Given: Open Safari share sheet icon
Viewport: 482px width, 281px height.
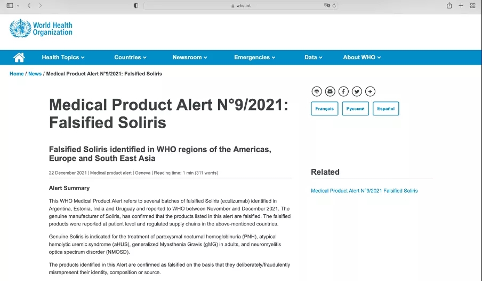Looking at the screenshot, I should [x=449, y=5].
